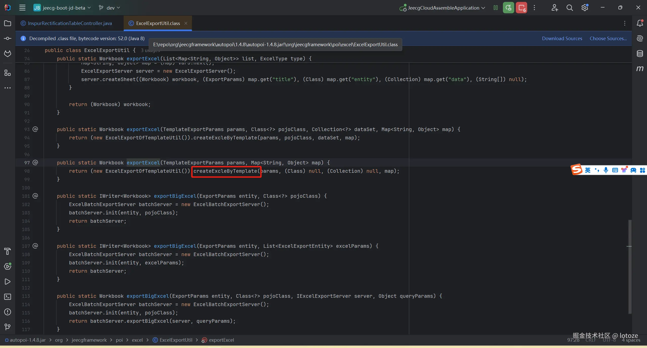Open the Database tool window
The width and height of the screenshot is (647, 348).
click(640, 54)
